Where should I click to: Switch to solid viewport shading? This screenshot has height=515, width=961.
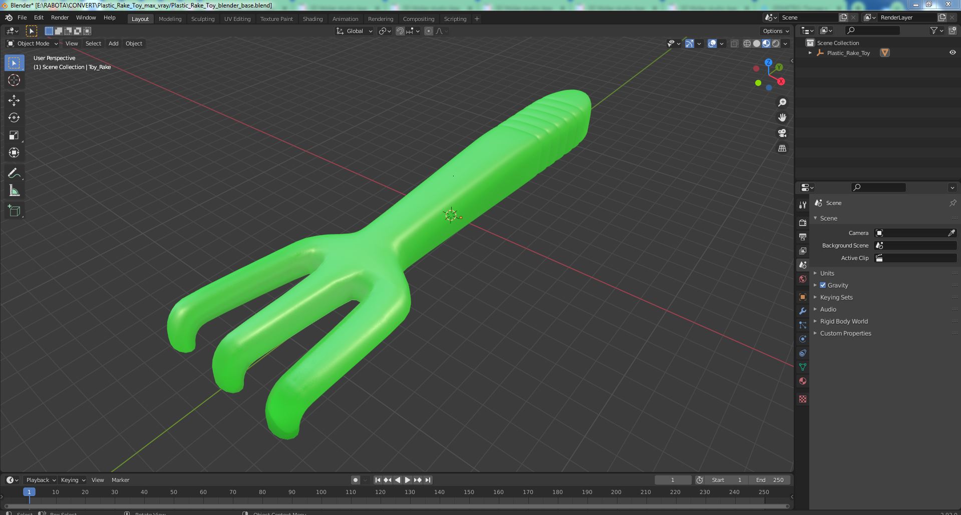pos(757,43)
